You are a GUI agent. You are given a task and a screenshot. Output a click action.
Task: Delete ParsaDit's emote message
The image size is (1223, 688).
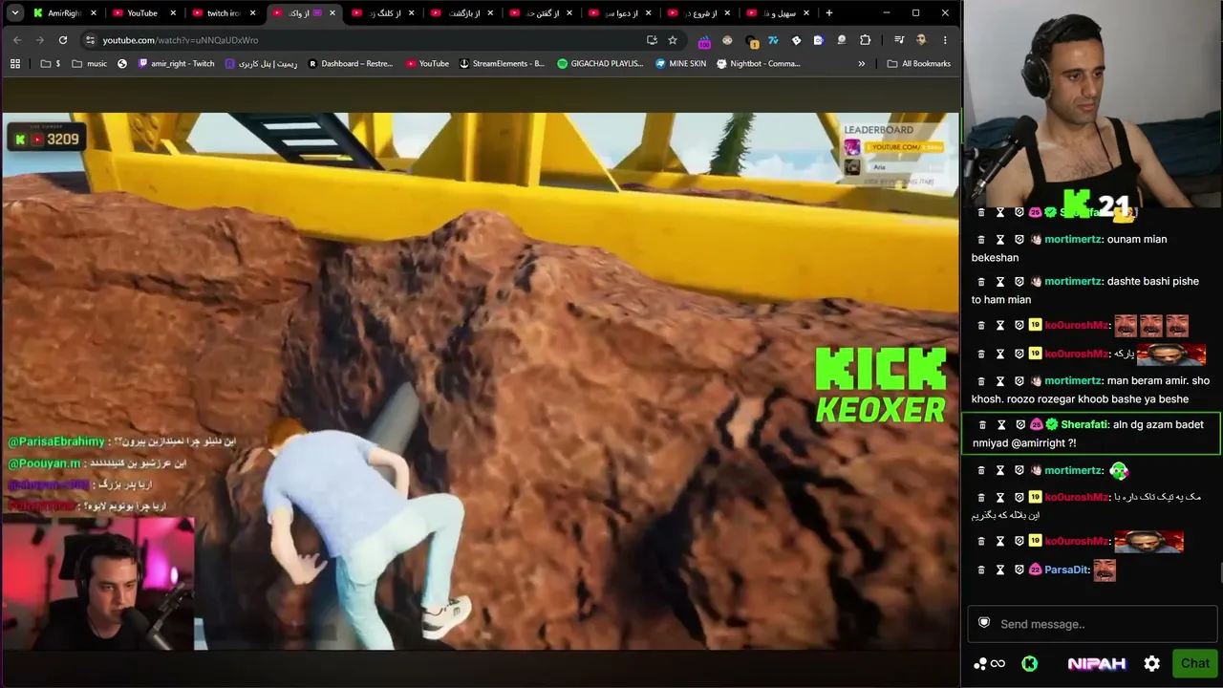[980, 570]
